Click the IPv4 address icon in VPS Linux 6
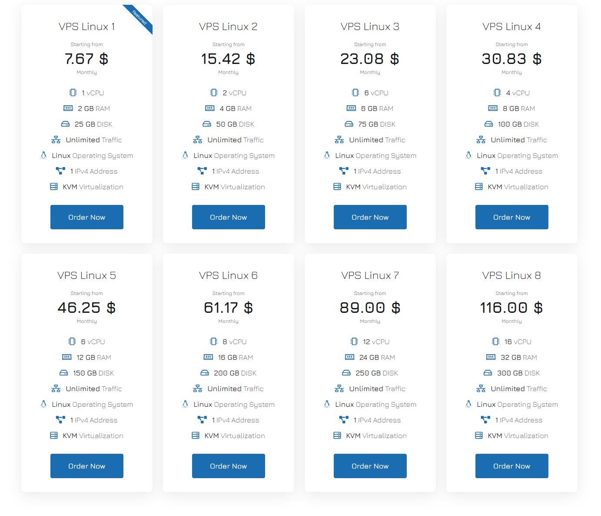601x516 pixels. click(202, 420)
